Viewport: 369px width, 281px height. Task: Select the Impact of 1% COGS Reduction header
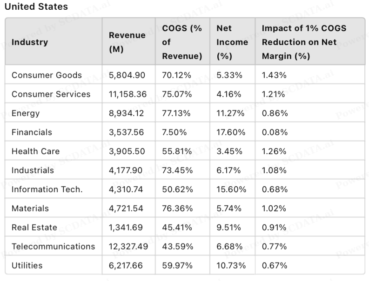click(x=304, y=42)
